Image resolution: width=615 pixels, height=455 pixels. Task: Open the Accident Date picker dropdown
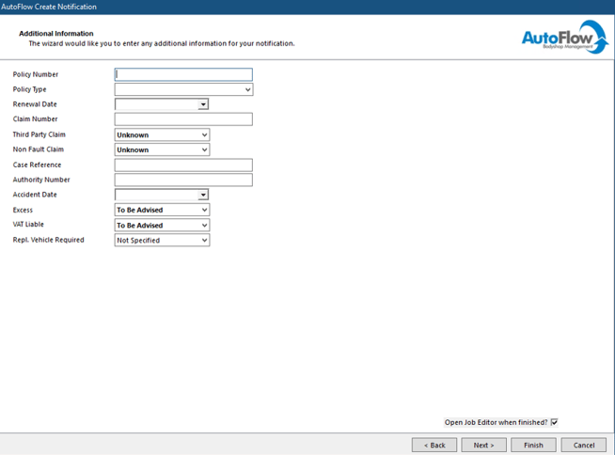(203, 195)
